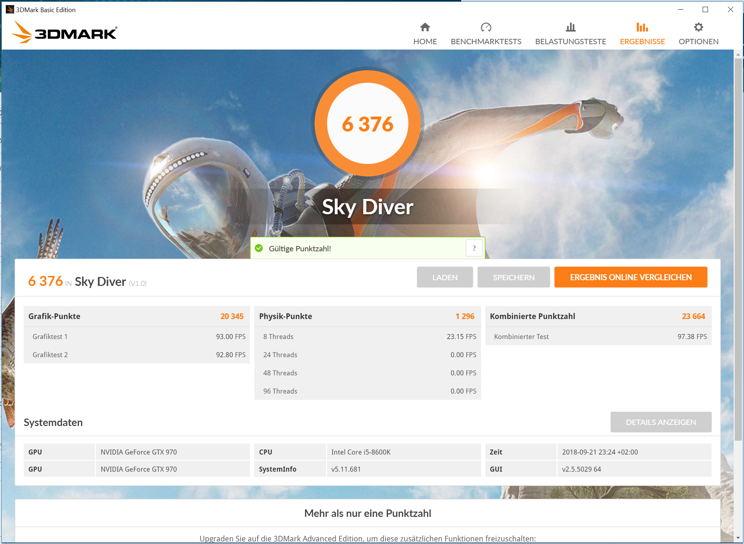
Task: Click Kombinierte Punktzahl header
Action: click(598, 316)
